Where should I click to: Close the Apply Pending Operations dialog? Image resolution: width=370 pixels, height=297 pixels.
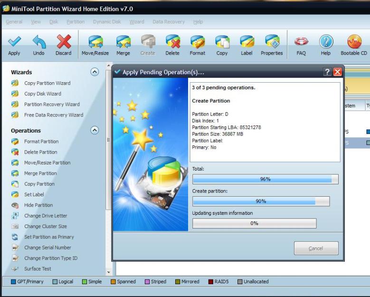click(x=337, y=72)
